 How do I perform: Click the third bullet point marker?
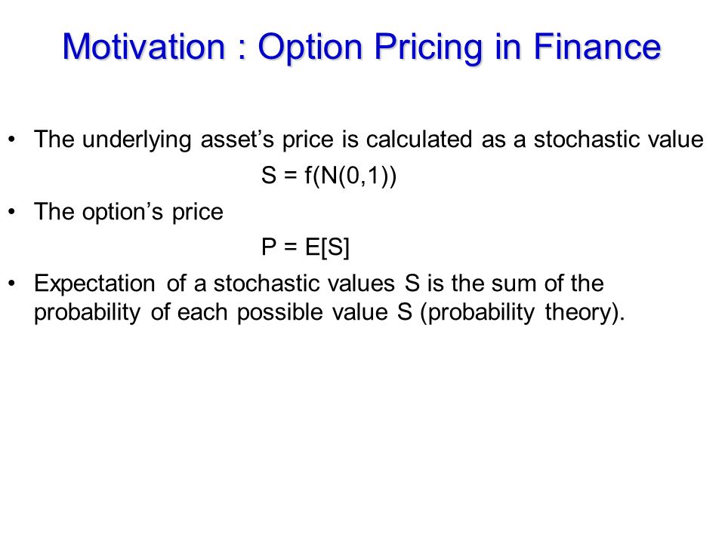(12, 283)
